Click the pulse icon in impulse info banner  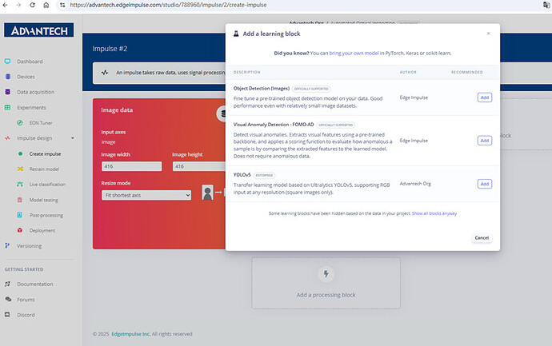(x=105, y=73)
